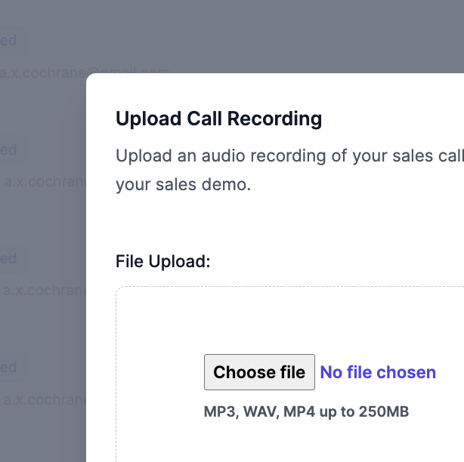Click the third dimmed status badge on the left

pos(8,259)
